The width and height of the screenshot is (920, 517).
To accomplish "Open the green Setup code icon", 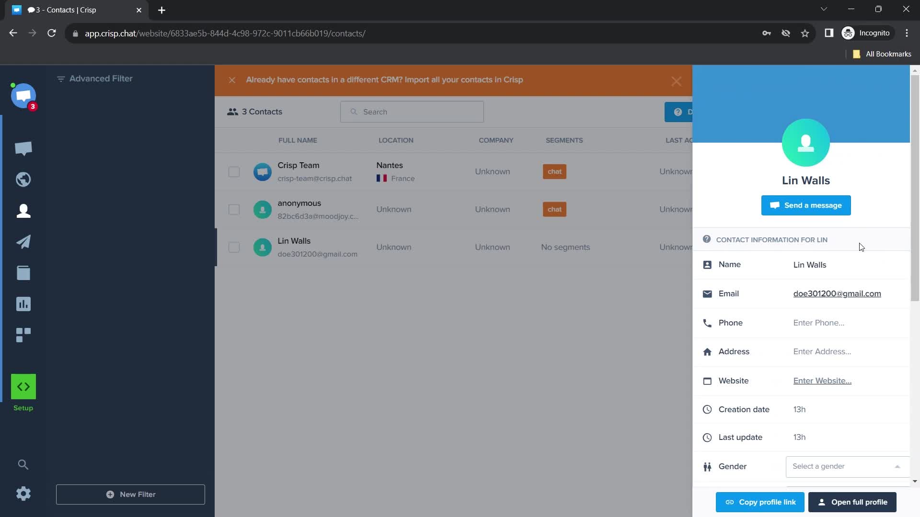I will [x=23, y=386].
